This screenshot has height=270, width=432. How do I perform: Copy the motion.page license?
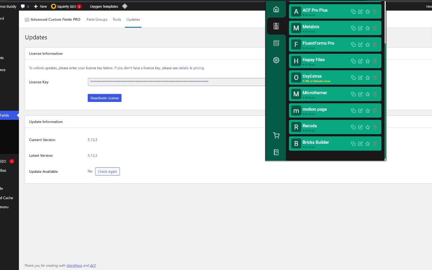point(353,111)
